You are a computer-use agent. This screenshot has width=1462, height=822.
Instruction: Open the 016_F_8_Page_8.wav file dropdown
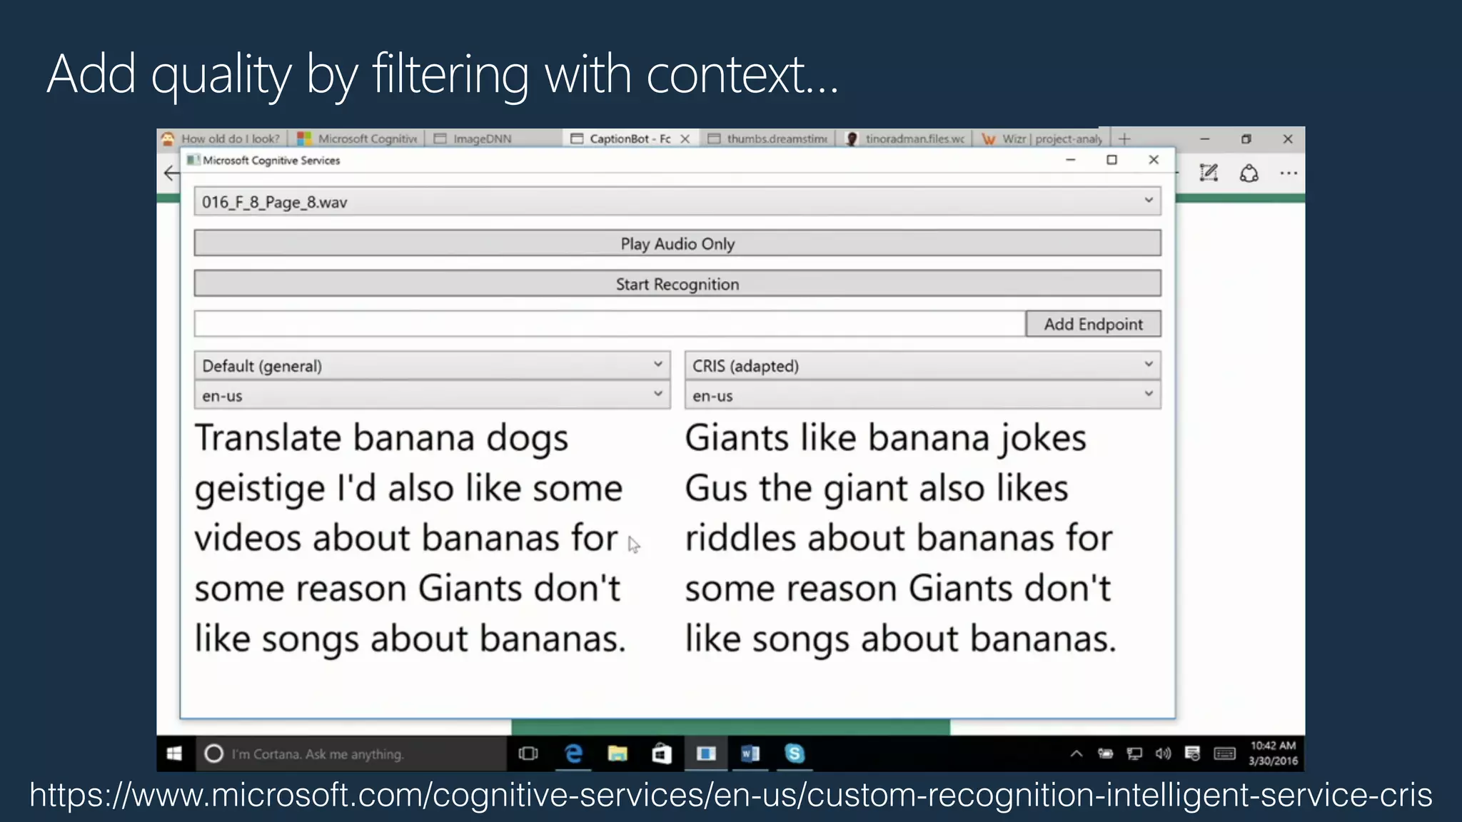[677, 202]
